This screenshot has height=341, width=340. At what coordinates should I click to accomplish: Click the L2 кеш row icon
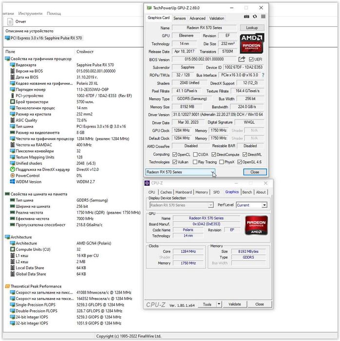[x=12, y=261]
